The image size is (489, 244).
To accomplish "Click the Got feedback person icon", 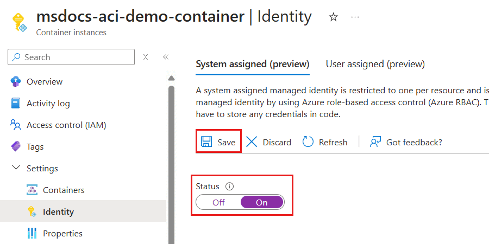I will (375, 142).
